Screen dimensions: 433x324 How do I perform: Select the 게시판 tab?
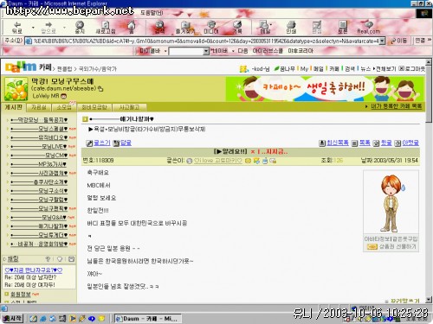point(13,107)
